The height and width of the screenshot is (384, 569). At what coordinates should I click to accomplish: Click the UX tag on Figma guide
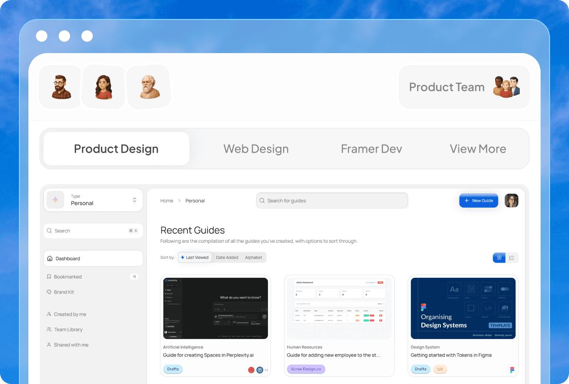point(440,369)
